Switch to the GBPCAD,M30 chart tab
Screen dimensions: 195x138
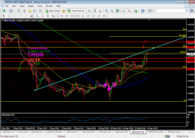pos(122,132)
